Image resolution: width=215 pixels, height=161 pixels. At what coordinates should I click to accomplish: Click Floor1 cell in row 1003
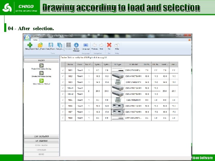[x=80, y=82]
